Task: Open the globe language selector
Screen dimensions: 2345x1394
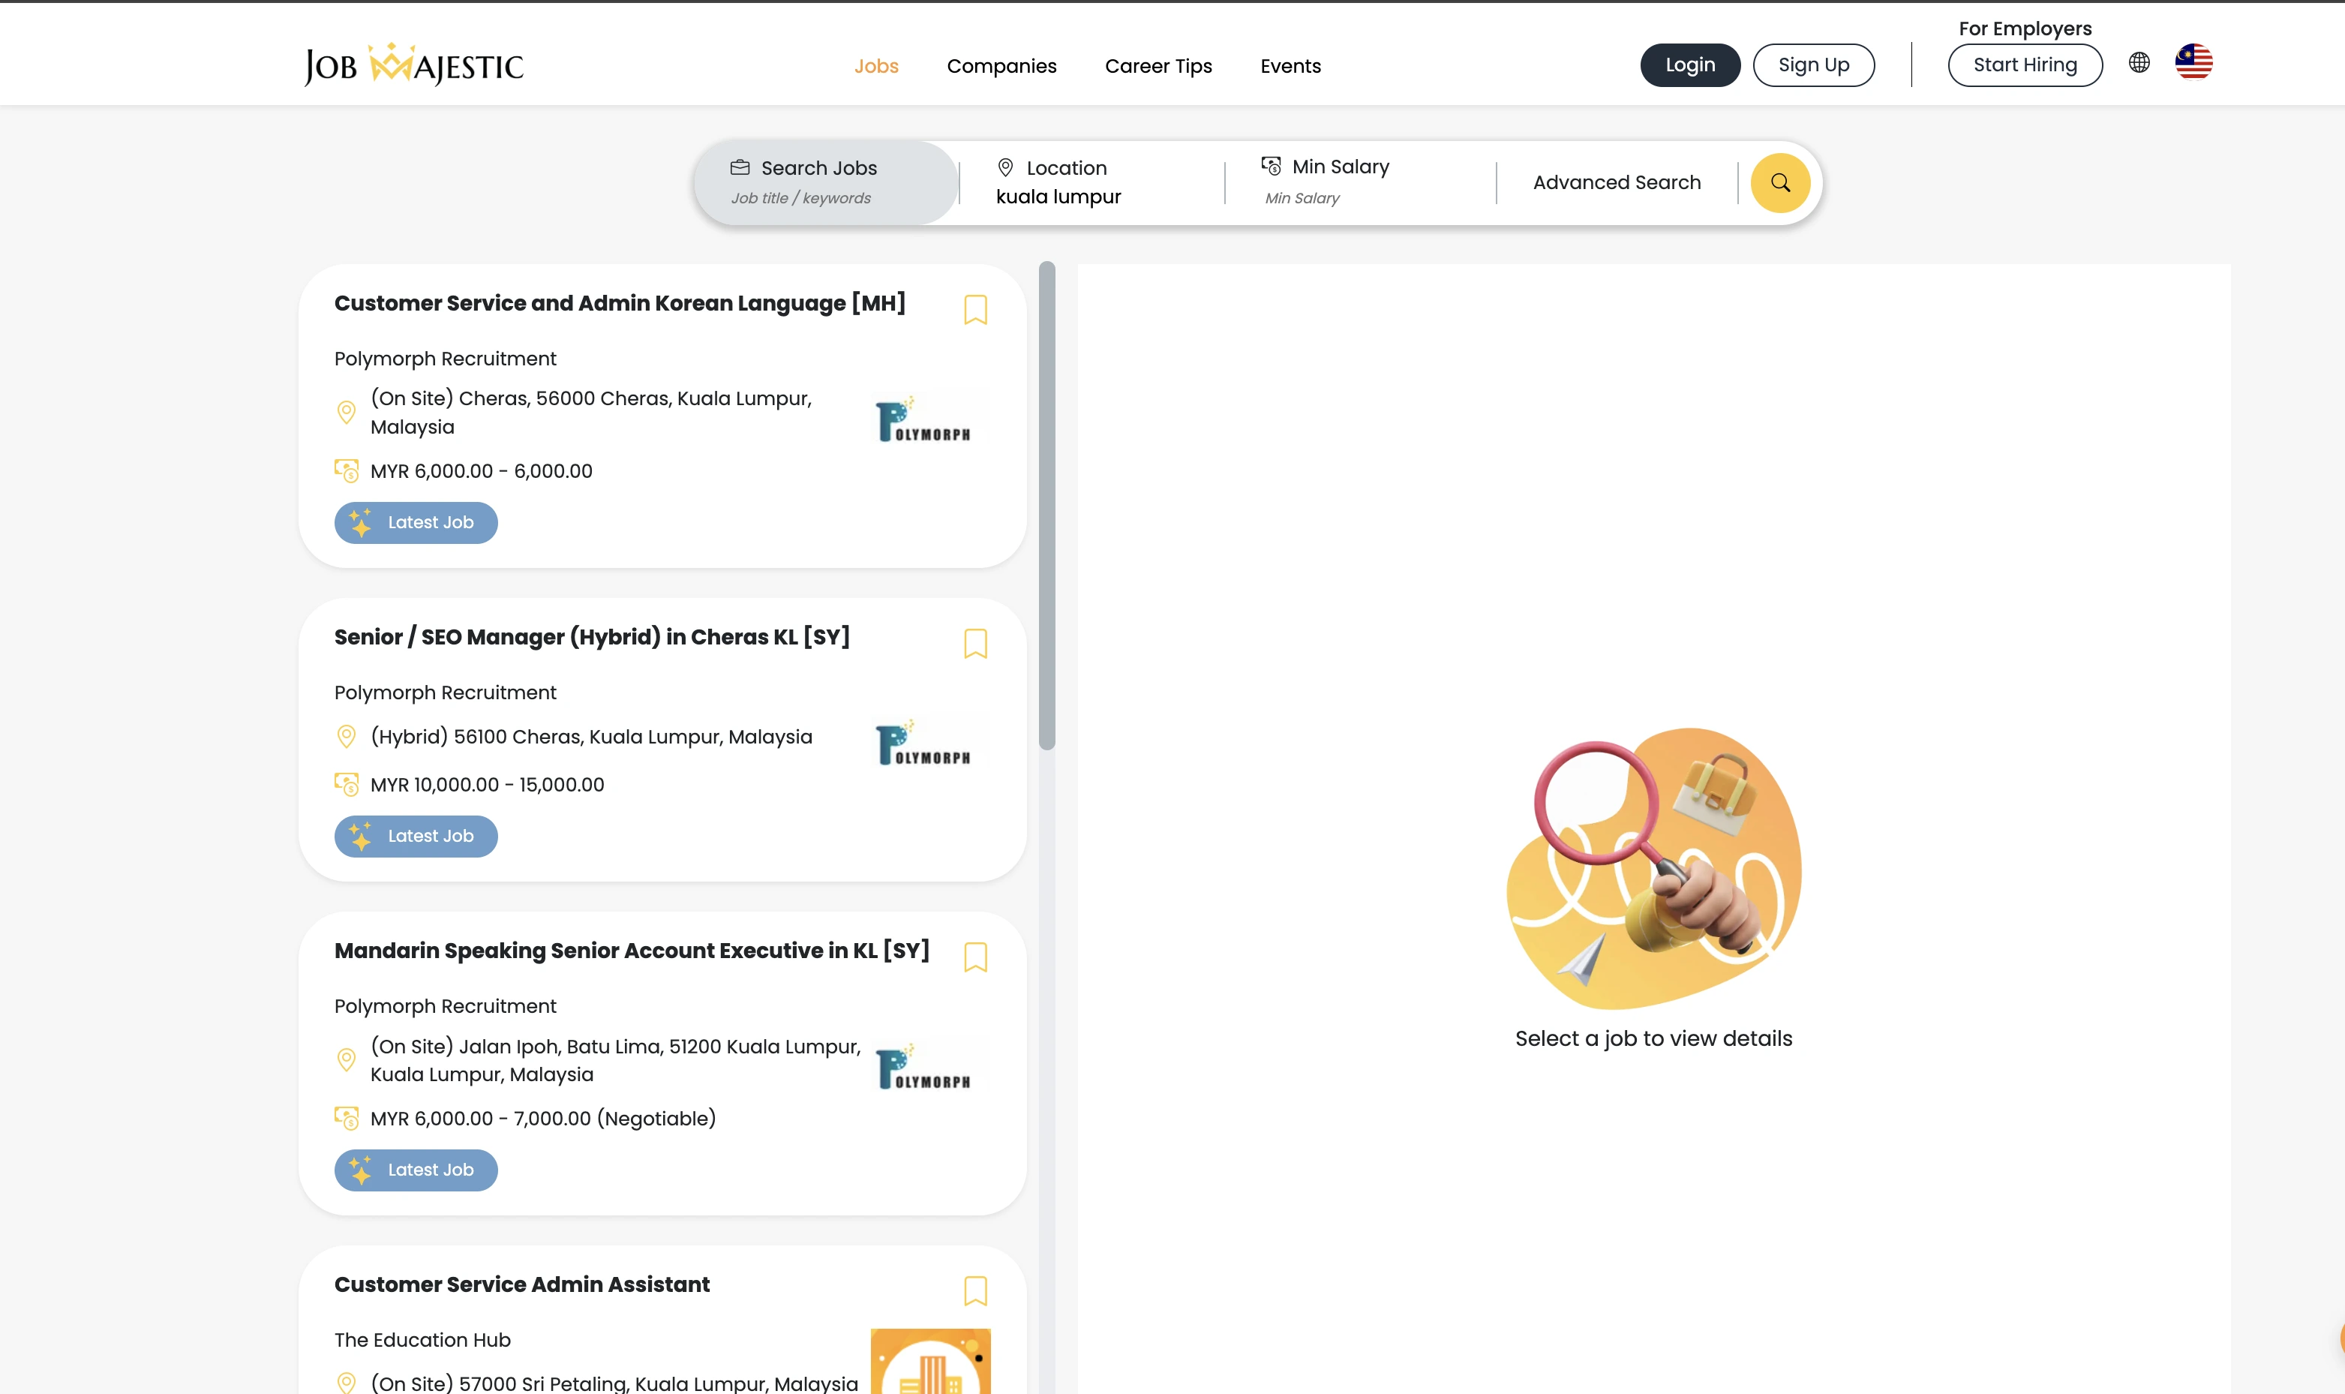Action: pyautogui.click(x=2139, y=62)
